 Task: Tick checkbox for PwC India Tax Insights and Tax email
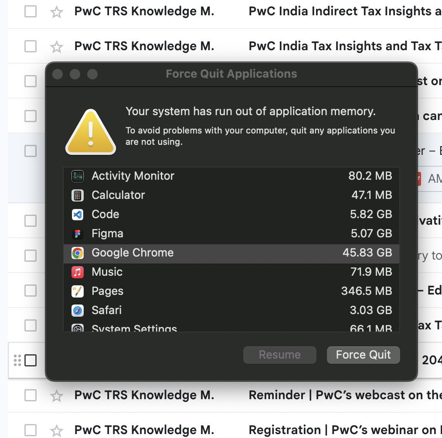pyautogui.click(x=31, y=46)
